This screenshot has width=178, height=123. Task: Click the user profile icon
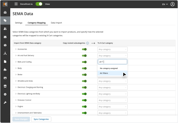click(173, 4)
